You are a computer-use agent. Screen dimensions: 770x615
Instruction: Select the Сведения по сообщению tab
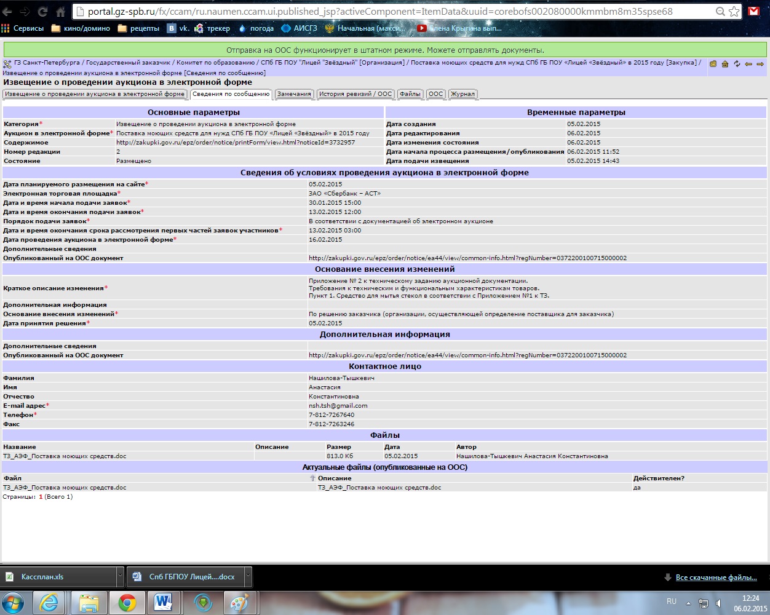pyautogui.click(x=231, y=94)
